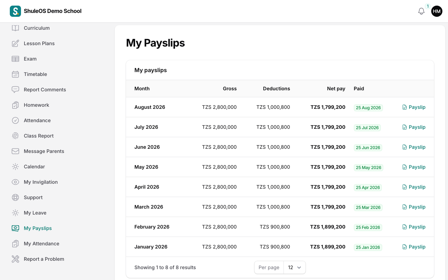The width and height of the screenshot is (448, 280).
Task: Click the TZS 1,899,200 net pay for January
Action: [328, 247]
